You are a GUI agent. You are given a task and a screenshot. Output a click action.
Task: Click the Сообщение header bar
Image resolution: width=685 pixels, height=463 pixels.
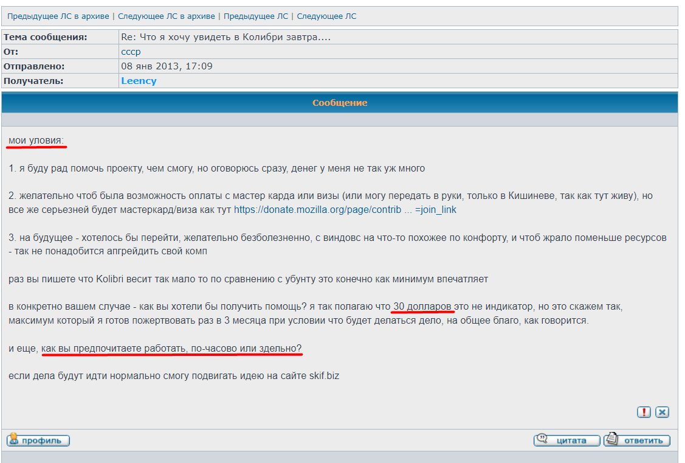(340, 103)
